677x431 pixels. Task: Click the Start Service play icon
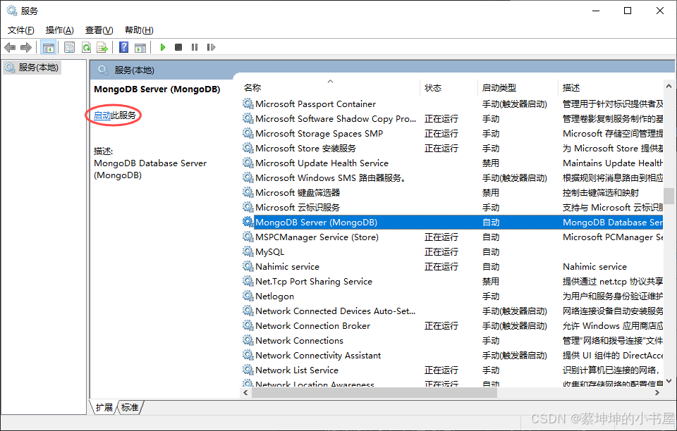163,47
